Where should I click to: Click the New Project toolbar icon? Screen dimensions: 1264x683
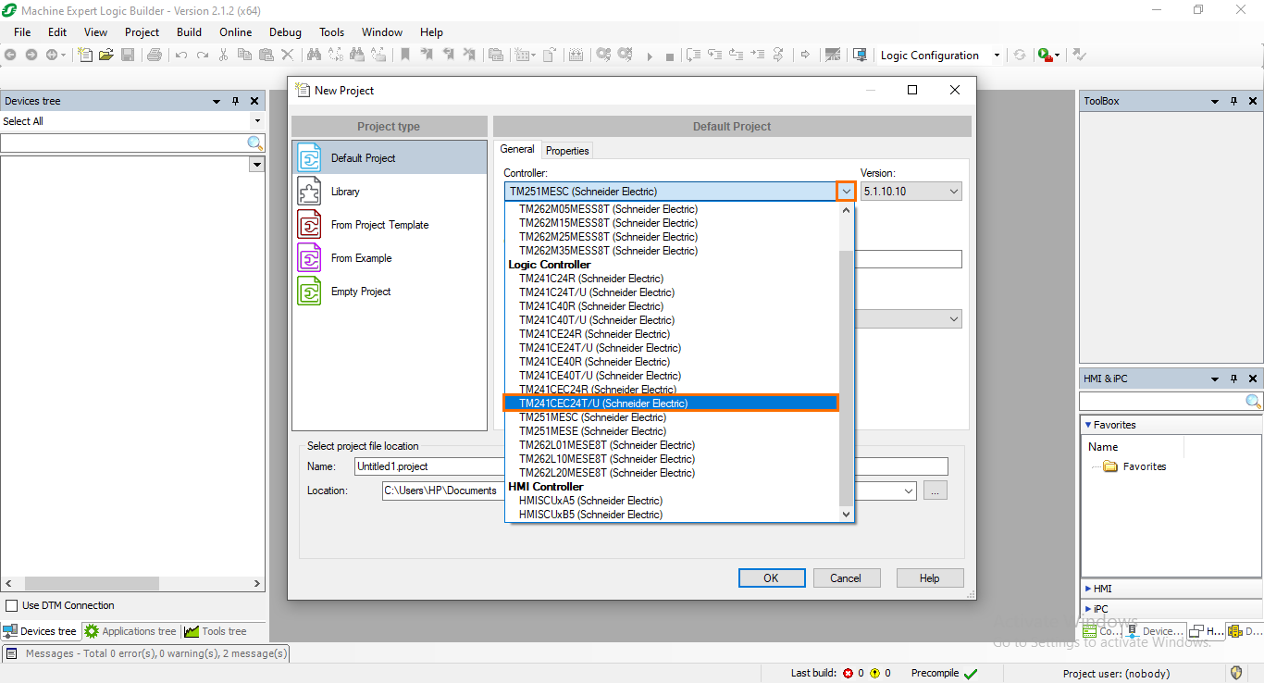[85, 55]
